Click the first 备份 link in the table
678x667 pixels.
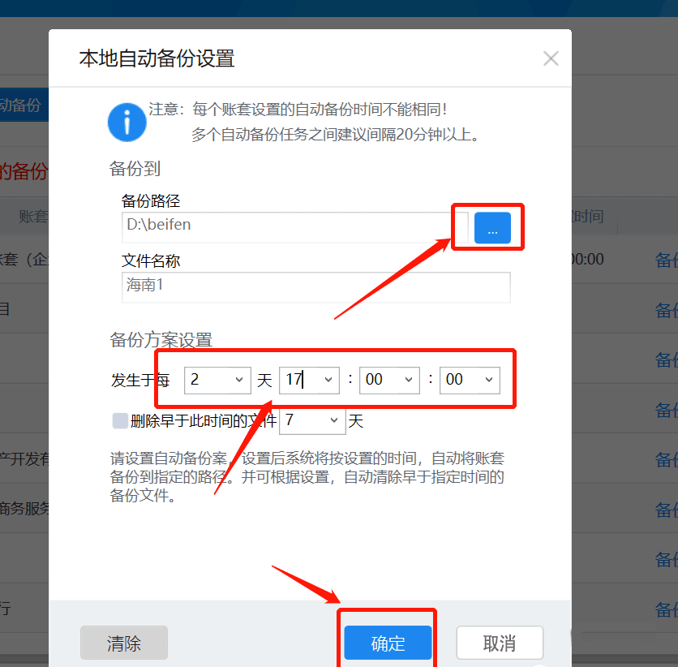(x=667, y=259)
